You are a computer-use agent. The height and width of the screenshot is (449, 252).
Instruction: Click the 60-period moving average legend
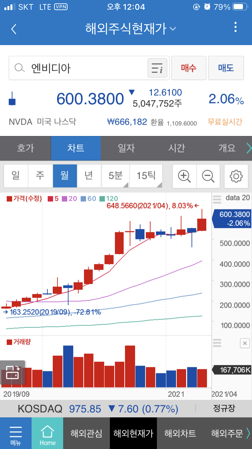click(x=88, y=199)
